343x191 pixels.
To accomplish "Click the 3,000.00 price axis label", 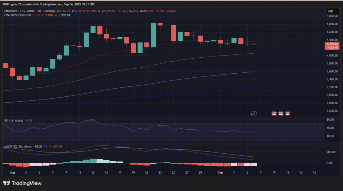I will pyautogui.click(x=332, y=95).
